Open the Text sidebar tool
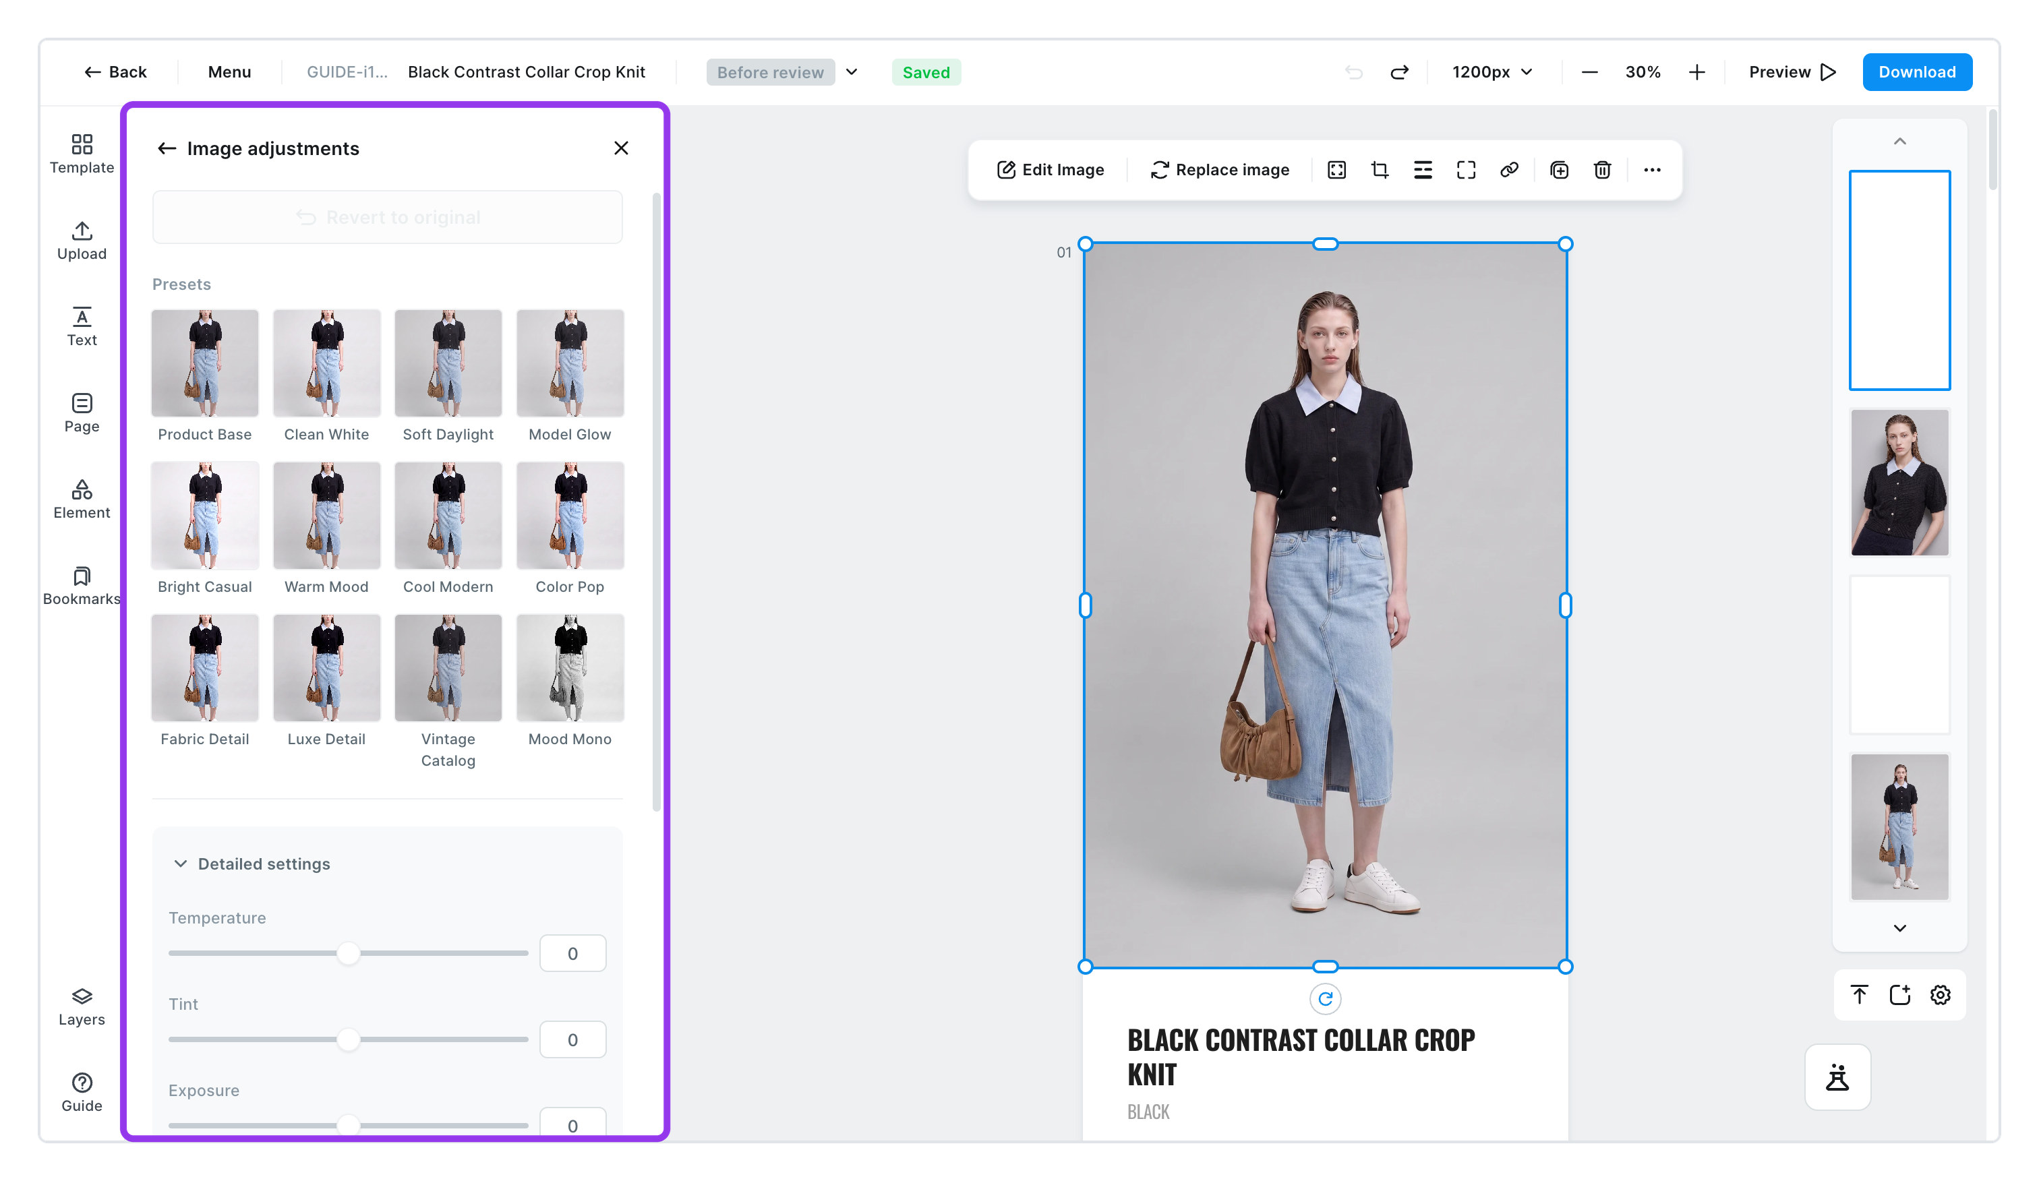The height and width of the screenshot is (1181, 2039). point(82,327)
